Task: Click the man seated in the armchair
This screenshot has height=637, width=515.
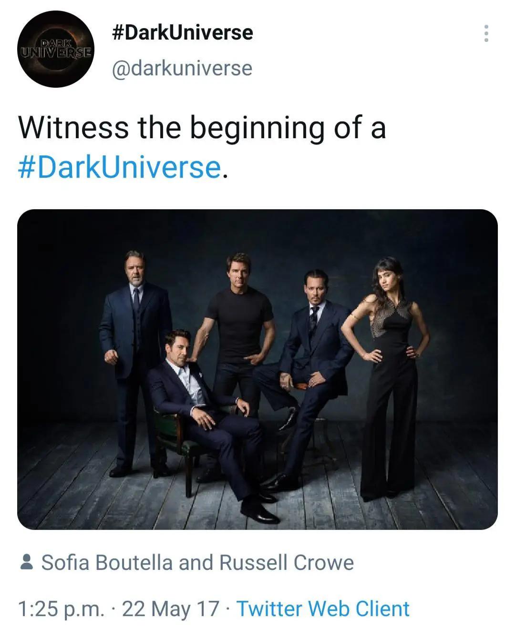Action: (200, 400)
